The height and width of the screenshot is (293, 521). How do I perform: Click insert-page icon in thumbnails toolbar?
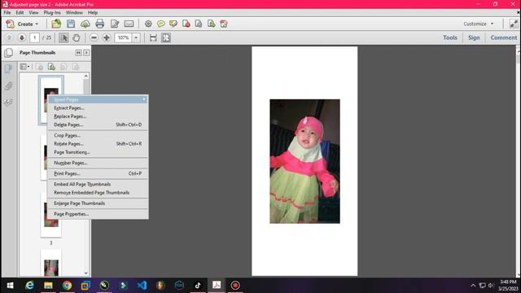click(x=51, y=67)
